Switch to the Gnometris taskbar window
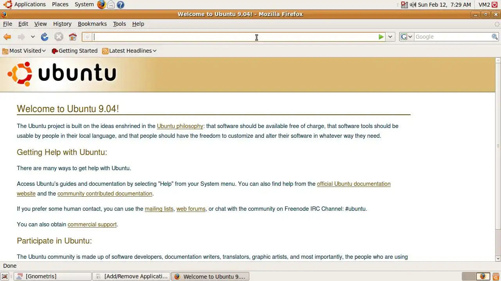This screenshot has width=501, height=281. coord(52,276)
